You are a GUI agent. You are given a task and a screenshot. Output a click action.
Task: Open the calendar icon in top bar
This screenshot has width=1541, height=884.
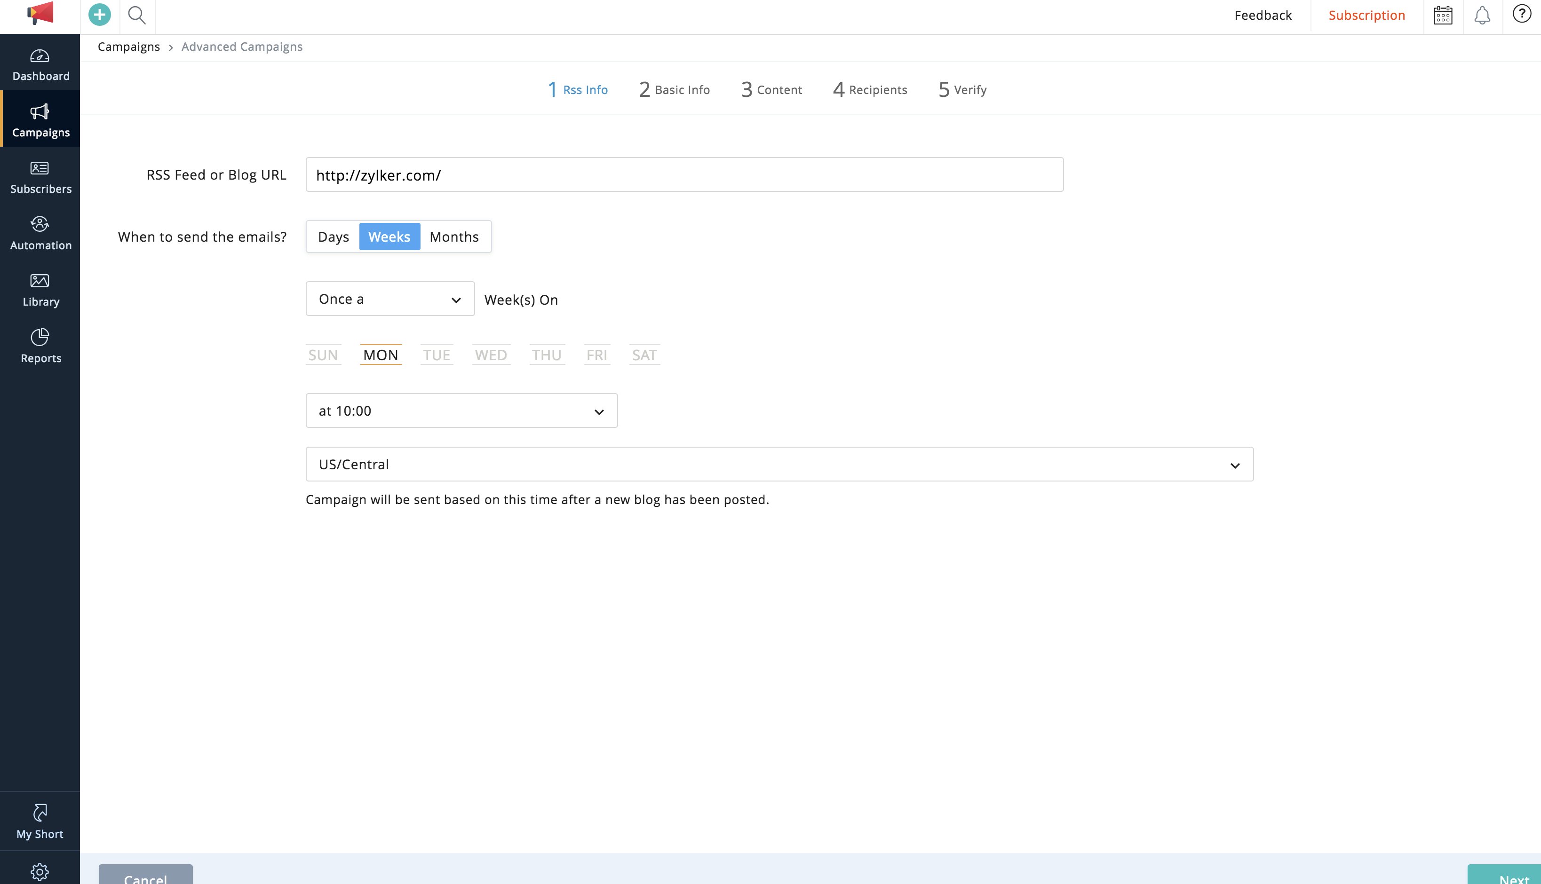(x=1443, y=15)
